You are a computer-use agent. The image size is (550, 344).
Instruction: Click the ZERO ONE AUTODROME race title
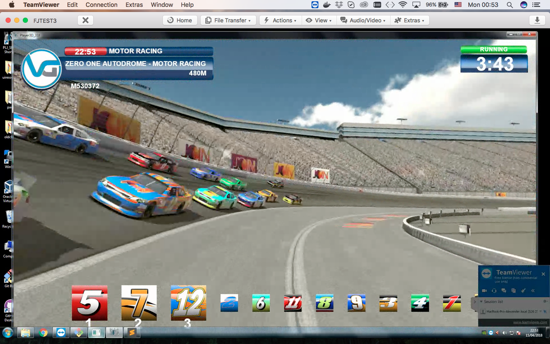(x=135, y=63)
